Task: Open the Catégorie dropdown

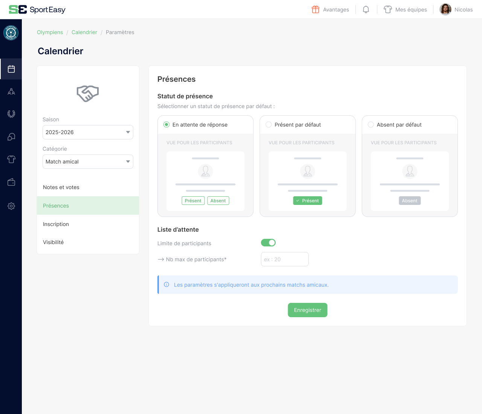Action: coord(88,162)
